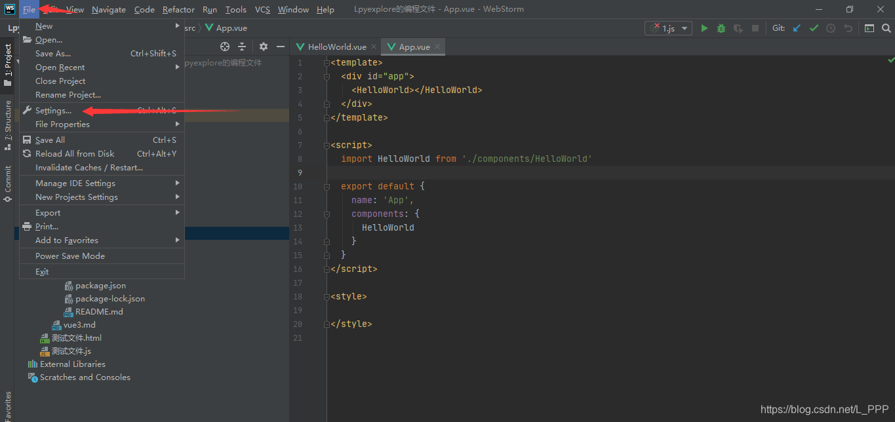
Task: Click Save All menu item
Action: (102, 140)
